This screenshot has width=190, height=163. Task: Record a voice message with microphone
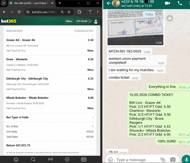tap(186, 159)
